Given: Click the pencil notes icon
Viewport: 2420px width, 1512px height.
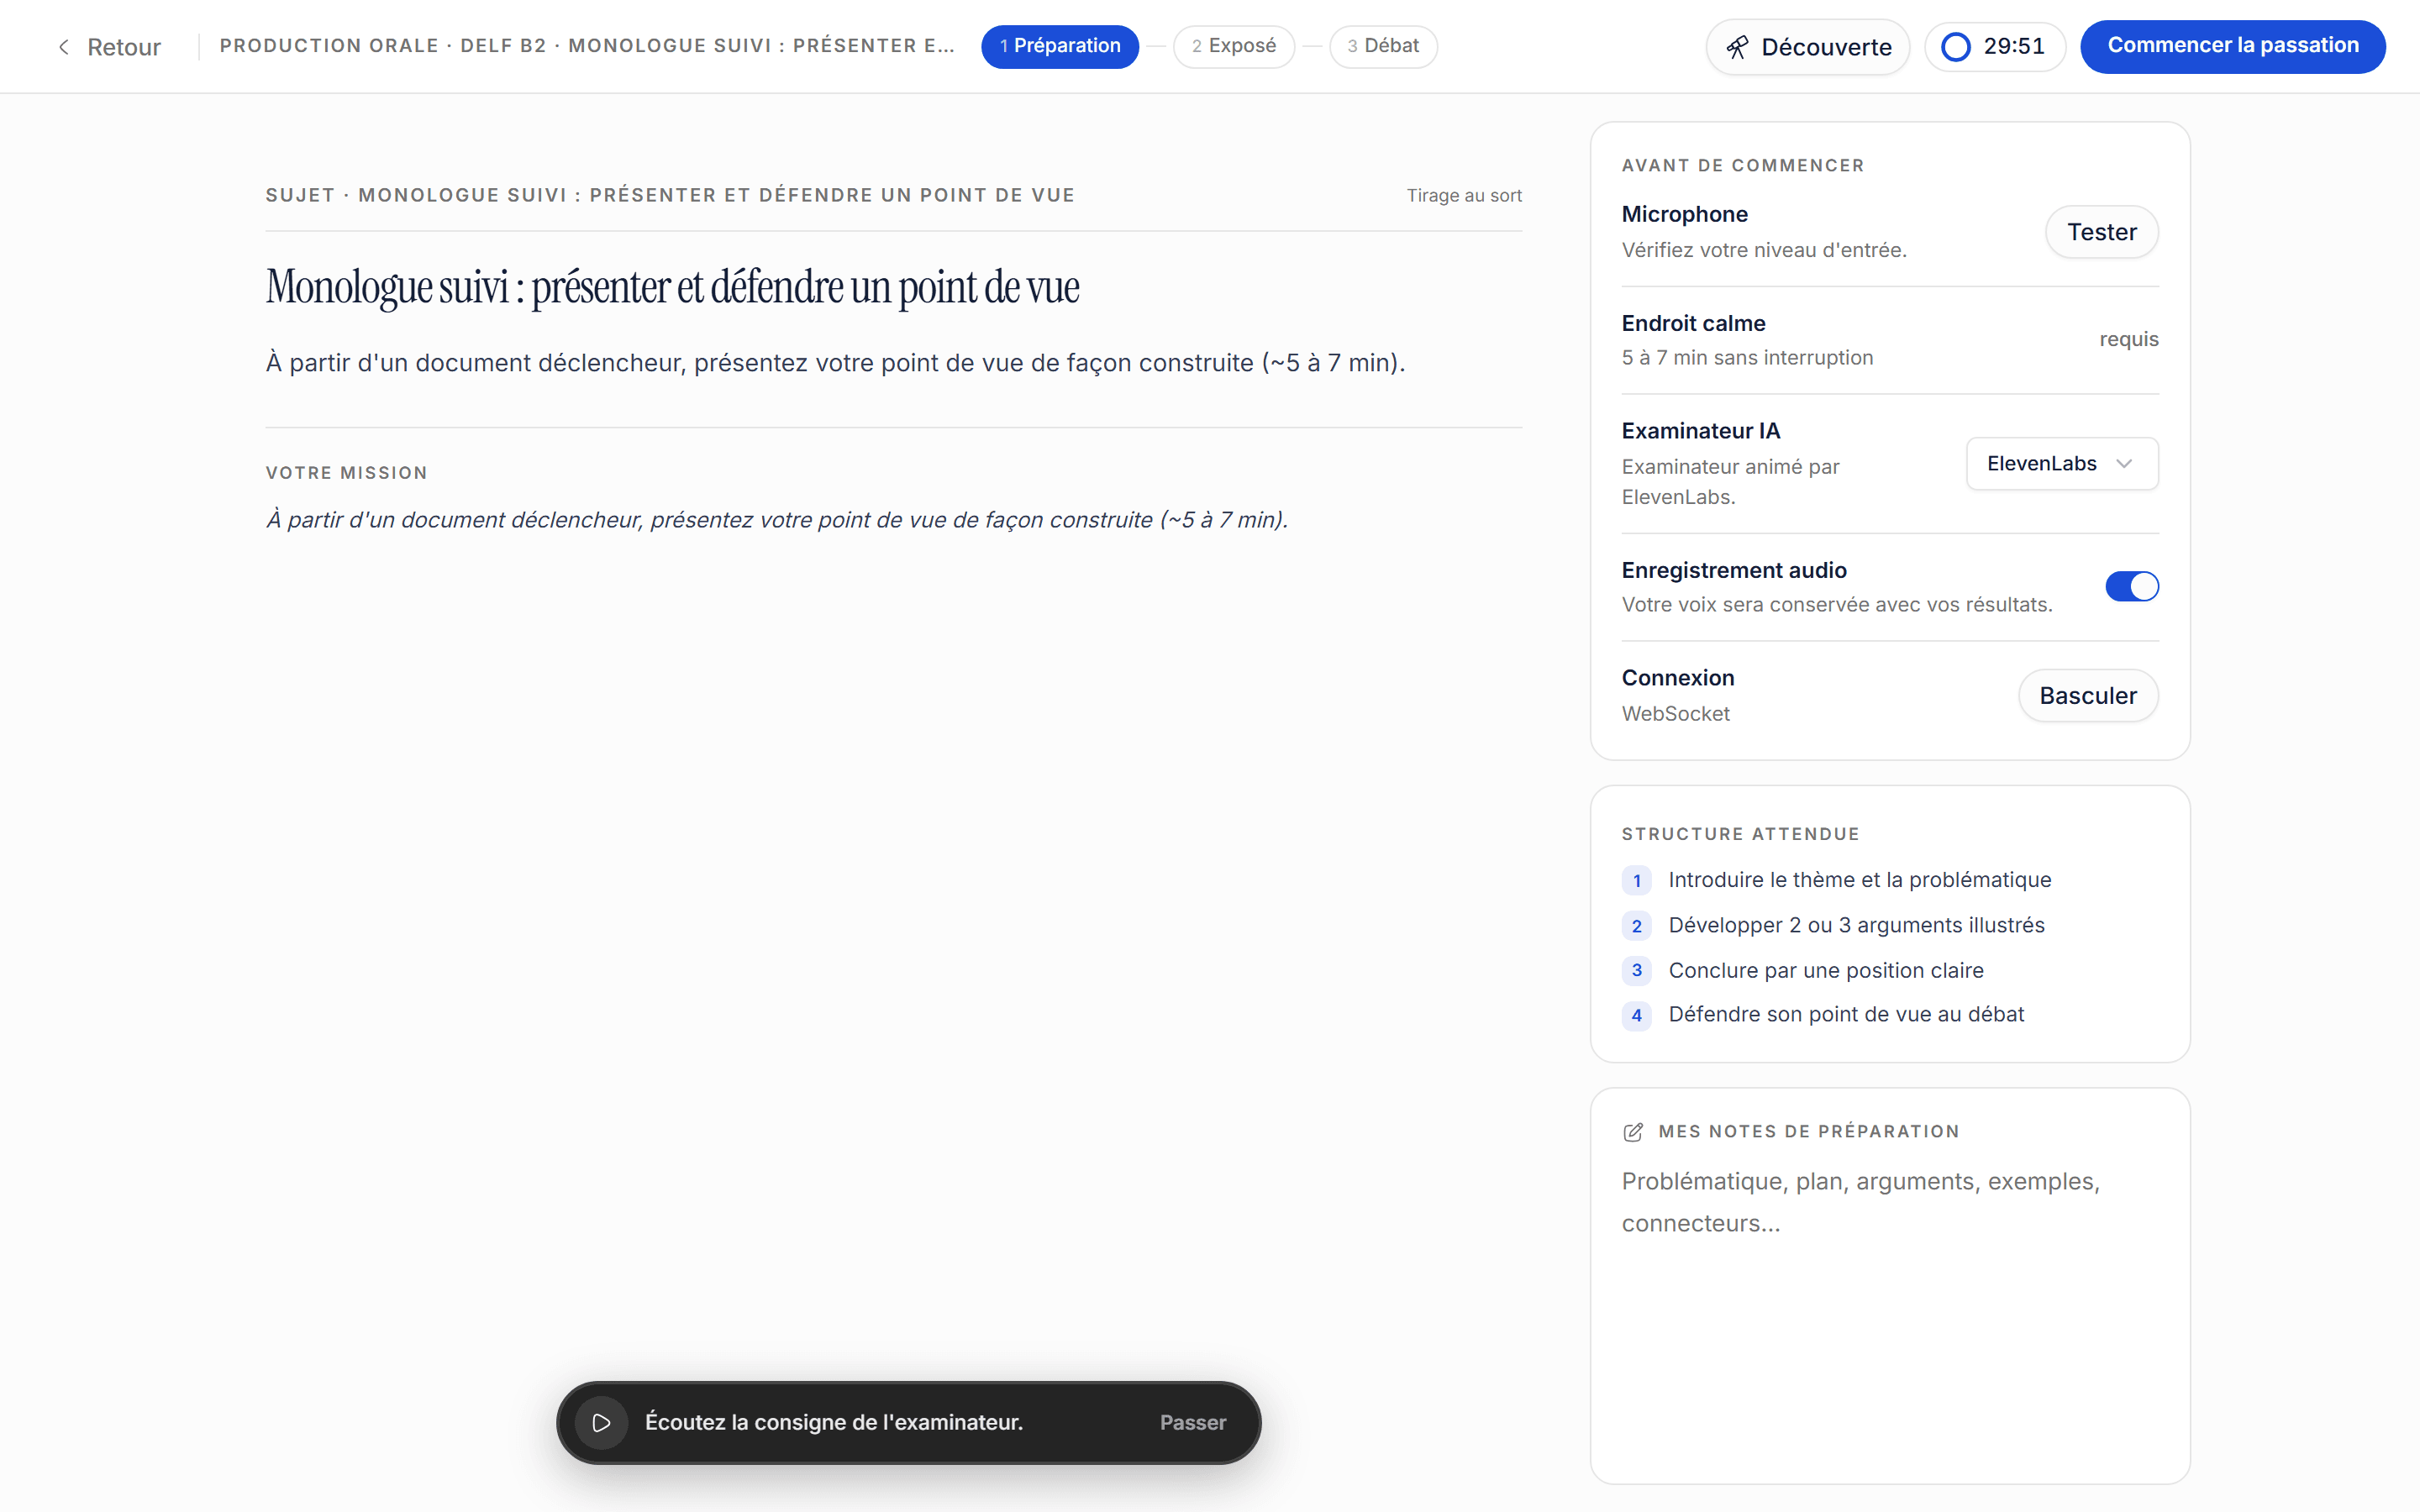Looking at the screenshot, I should (1633, 1132).
